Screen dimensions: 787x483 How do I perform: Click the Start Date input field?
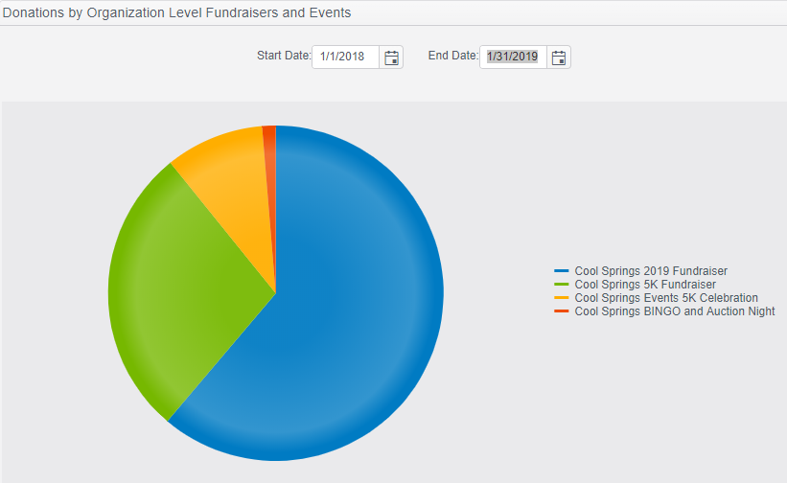[x=345, y=57]
